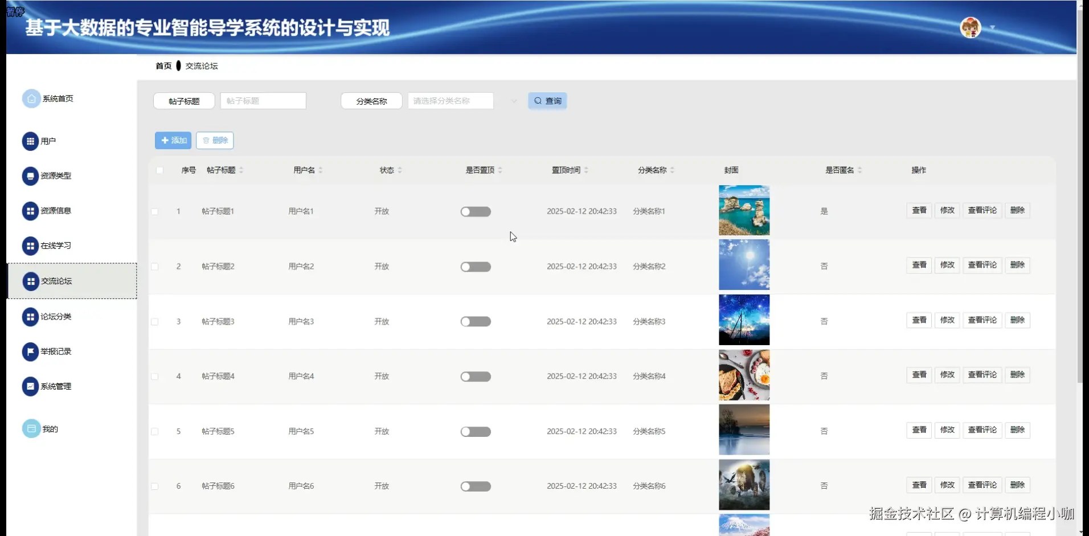Expand the avatar dropdown arrow in header
Viewport: 1089px width, 536px height.
click(x=992, y=27)
